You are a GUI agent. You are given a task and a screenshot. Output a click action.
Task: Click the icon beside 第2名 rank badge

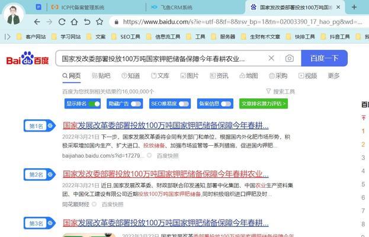click(x=50, y=174)
